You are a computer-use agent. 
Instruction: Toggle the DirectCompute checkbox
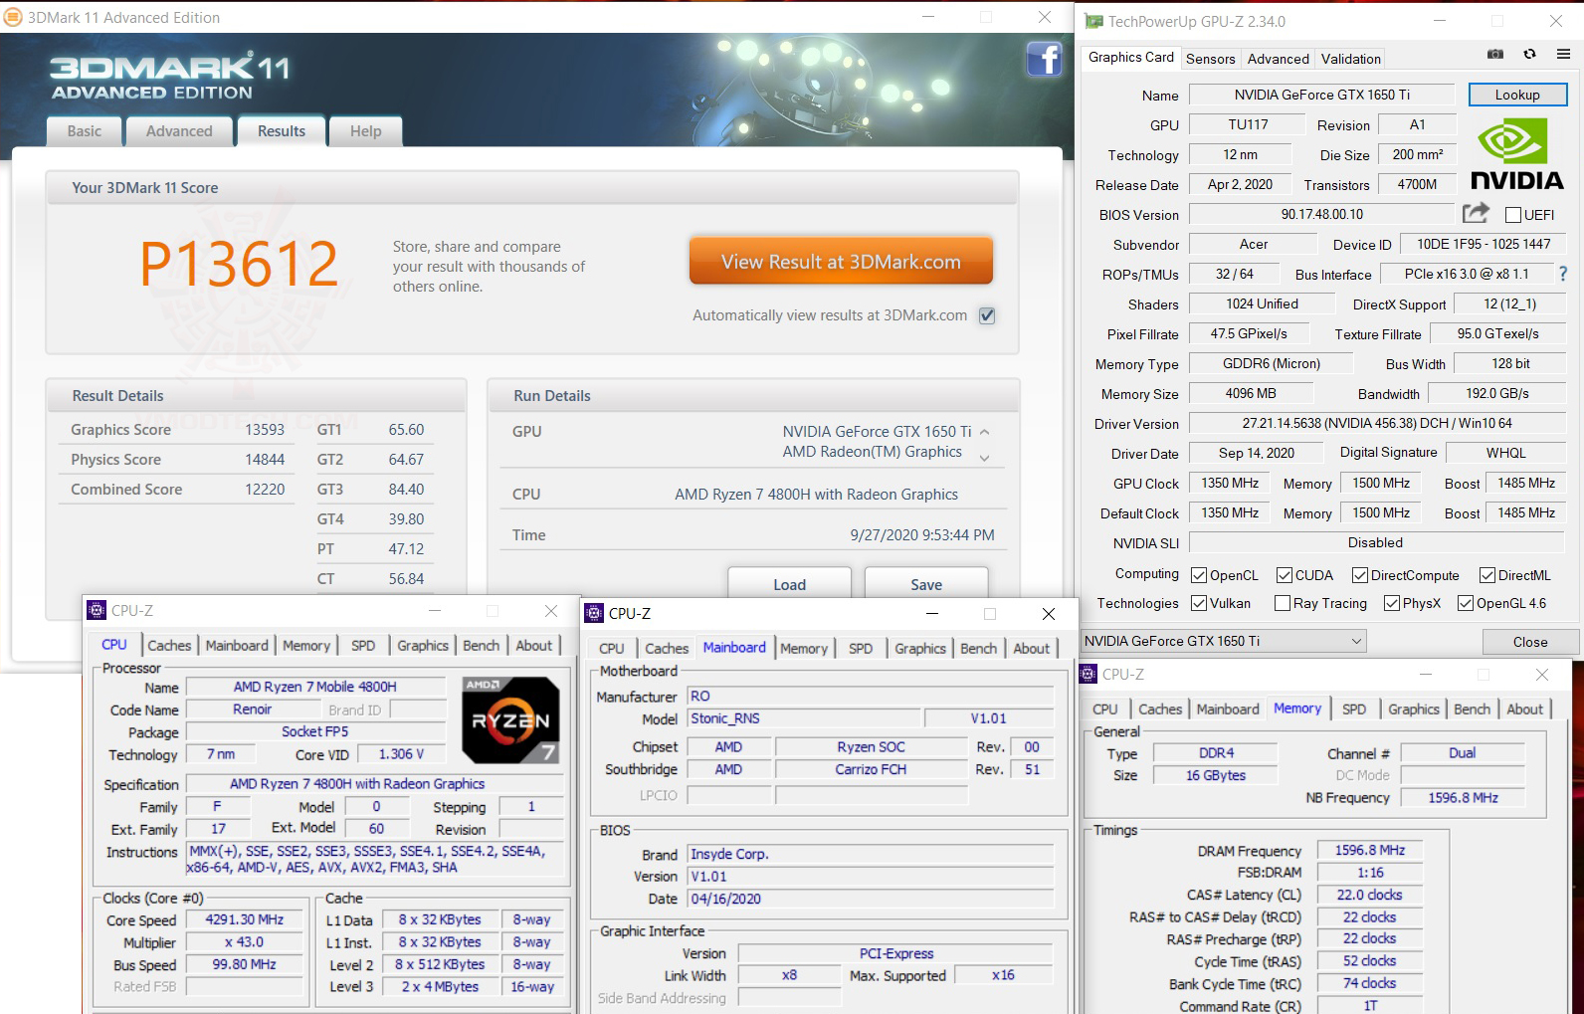click(1360, 575)
